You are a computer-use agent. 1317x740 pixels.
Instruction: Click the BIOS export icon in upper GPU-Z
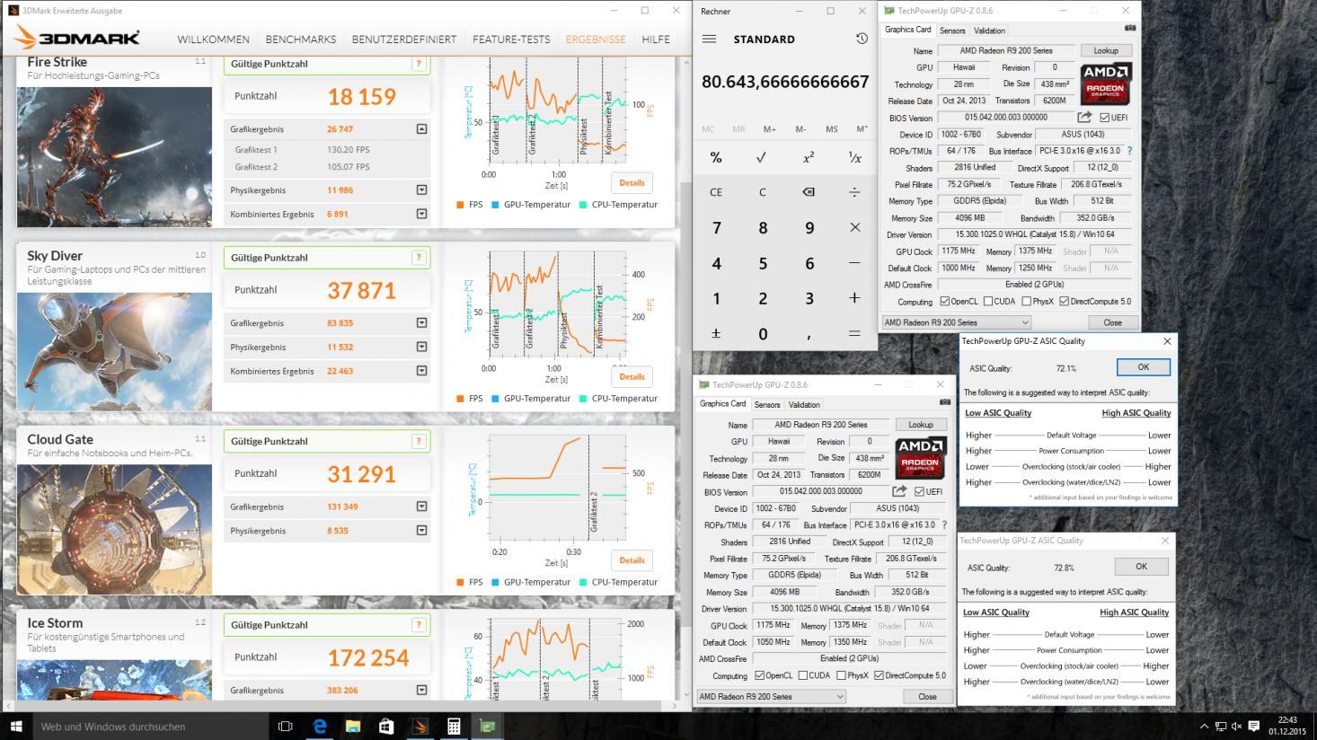(x=1084, y=117)
